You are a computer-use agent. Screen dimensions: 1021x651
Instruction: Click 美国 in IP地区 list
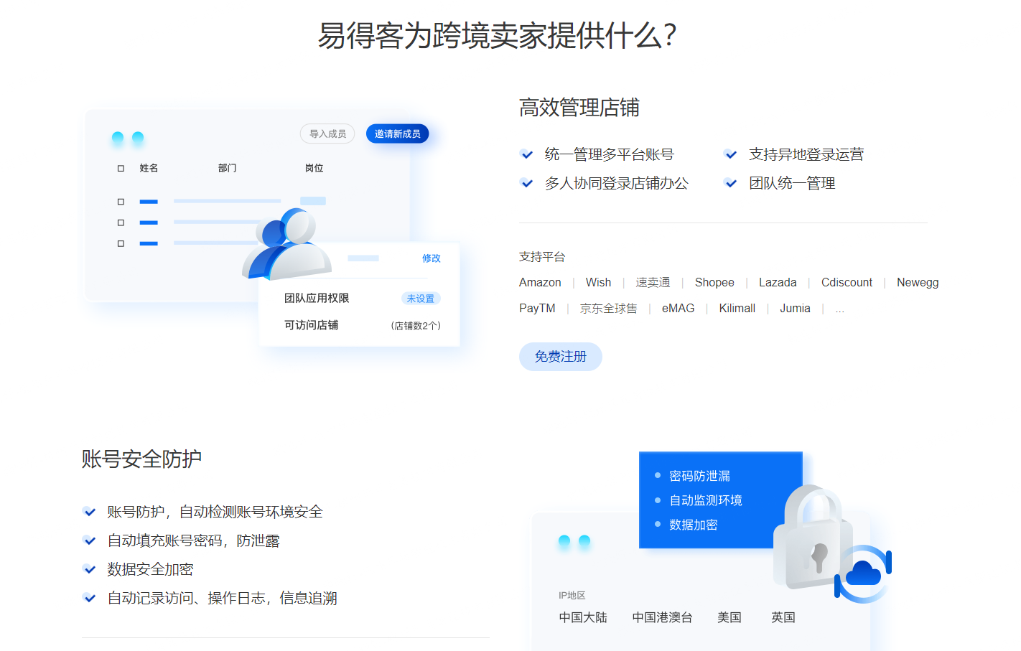point(729,617)
